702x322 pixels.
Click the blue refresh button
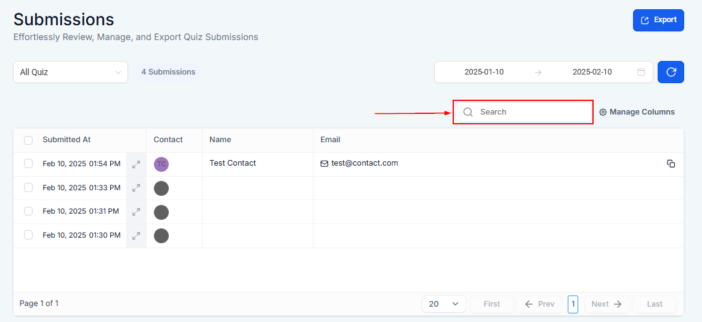tap(671, 72)
